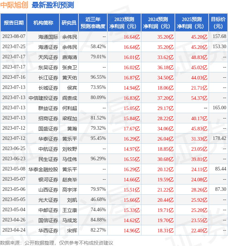Screen dimensions: 228x246
Task: Click institution 海通证券
Action: click(48, 47)
